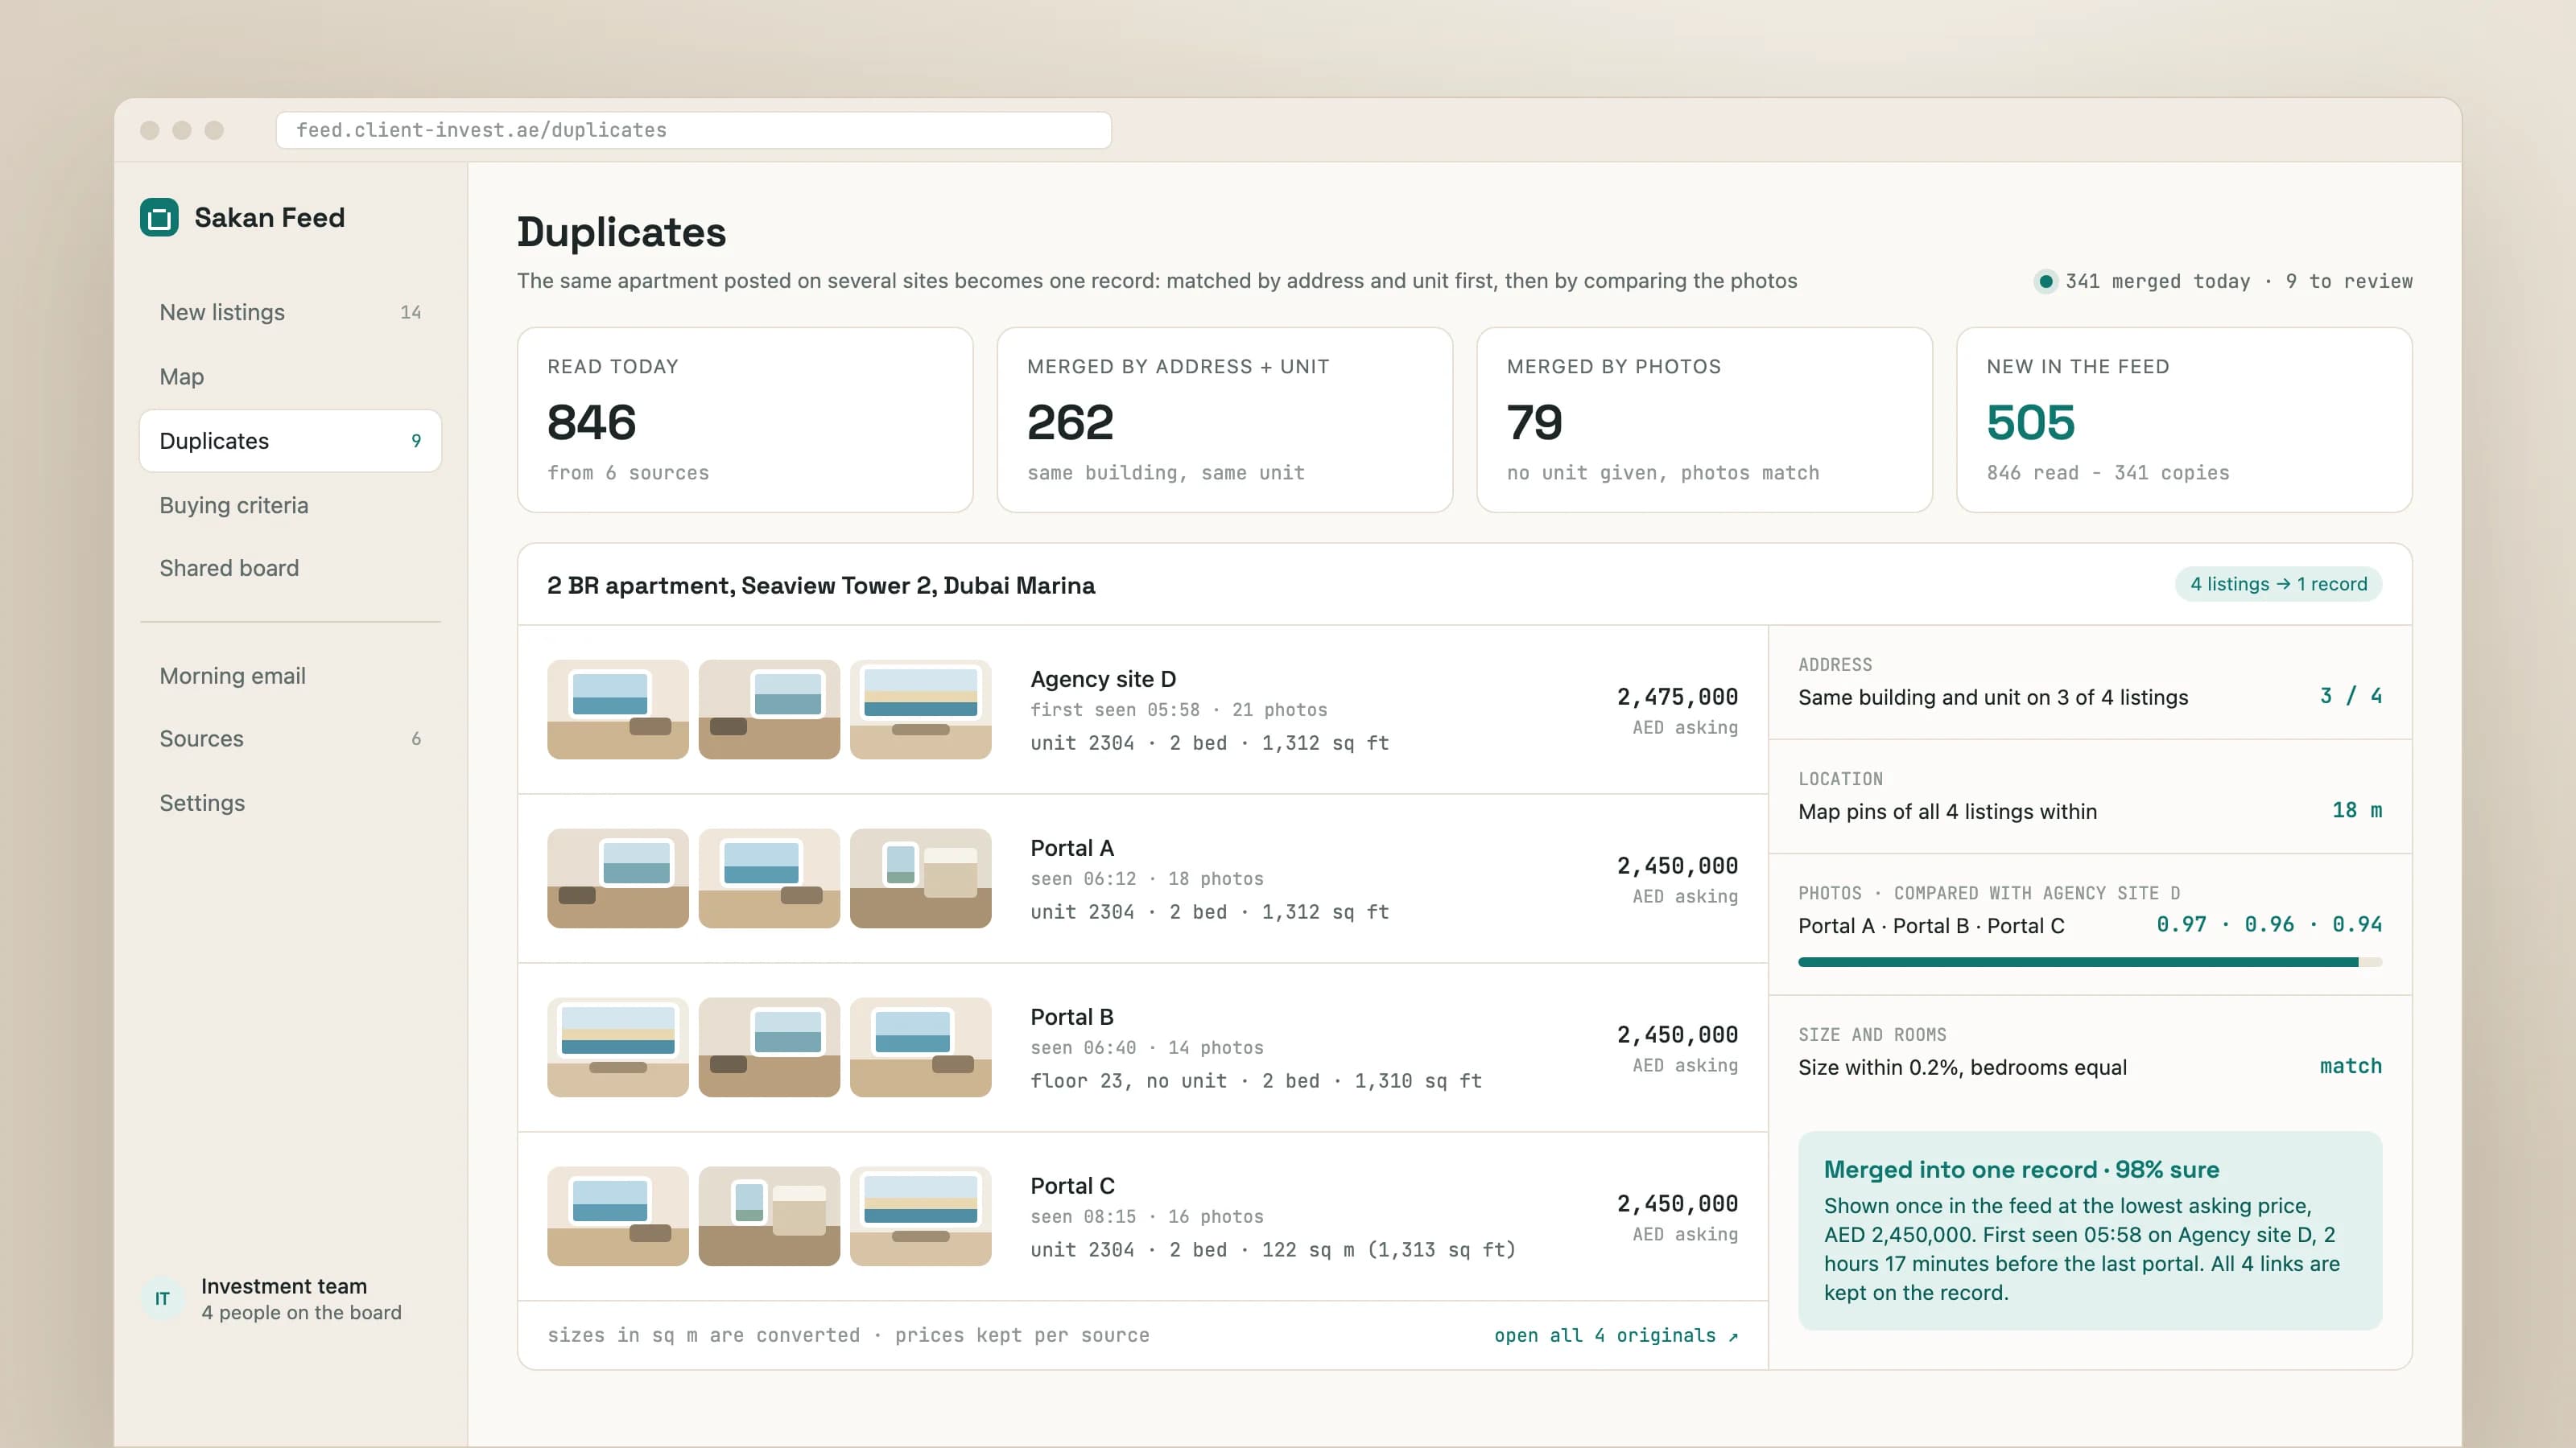Click the 3 / 4 address match value
The width and height of the screenshot is (2576, 1448).
(x=2351, y=697)
